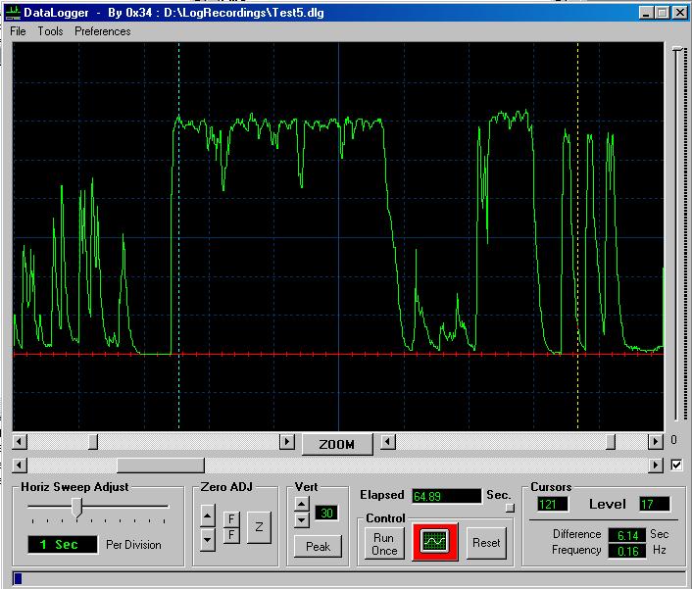Click the Zero ADJ down arrow
Screen dimensions: 692x589
pyautogui.click(x=207, y=538)
